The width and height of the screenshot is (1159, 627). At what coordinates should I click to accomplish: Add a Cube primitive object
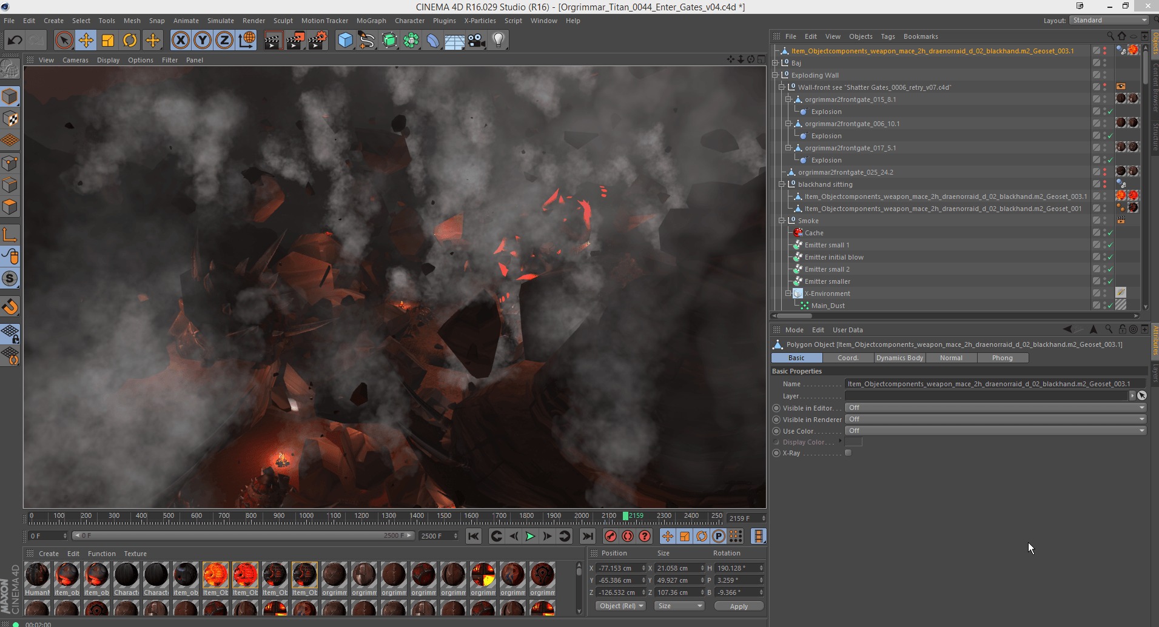click(346, 41)
